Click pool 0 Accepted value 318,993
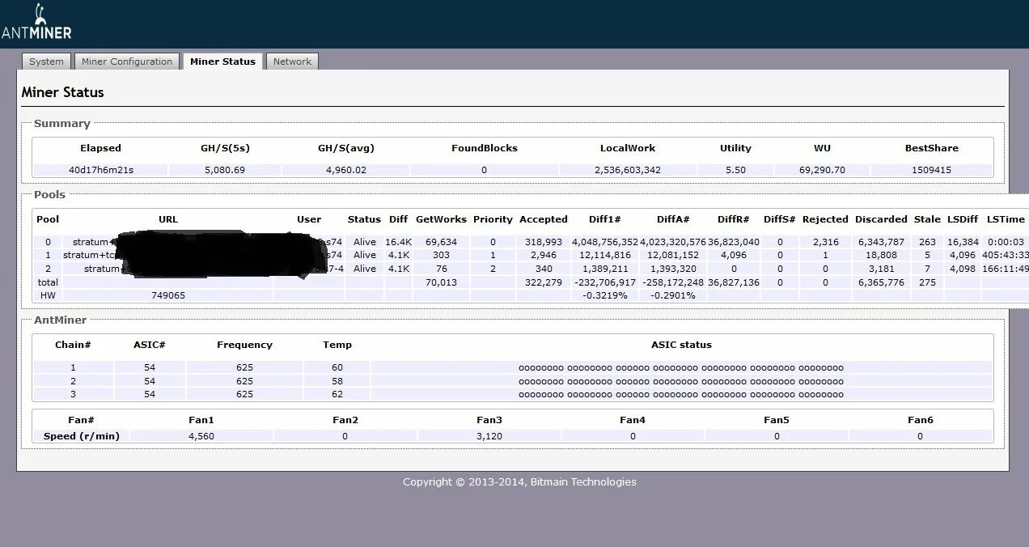 pos(544,242)
